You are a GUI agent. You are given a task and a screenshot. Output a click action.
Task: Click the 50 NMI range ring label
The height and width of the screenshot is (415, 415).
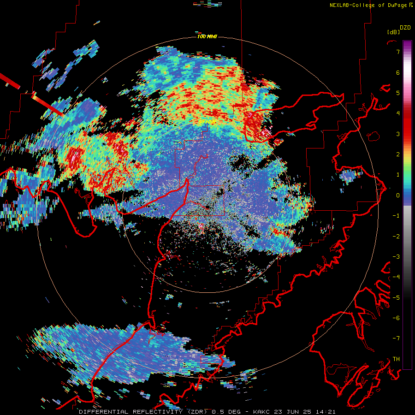pyautogui.click(x=207, y=122)
